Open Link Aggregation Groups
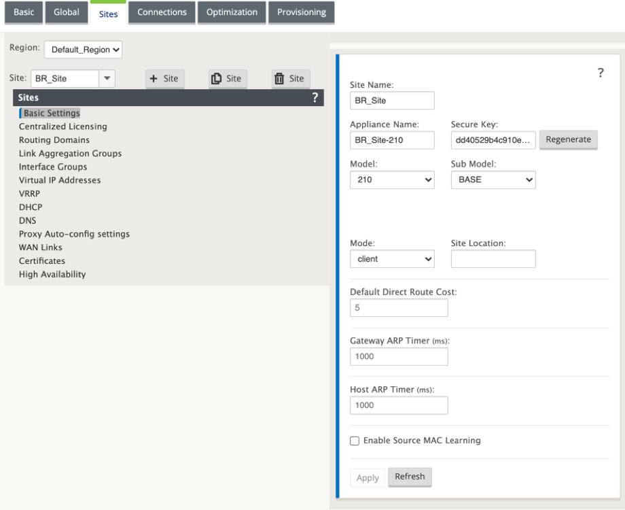This screenshot has width=625, height=510. pyautogui.click(x=70, y=154)
